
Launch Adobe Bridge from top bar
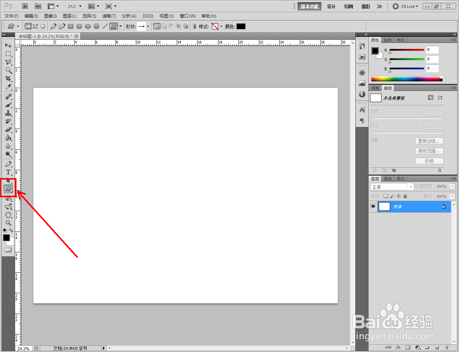[x=25, y=6]
